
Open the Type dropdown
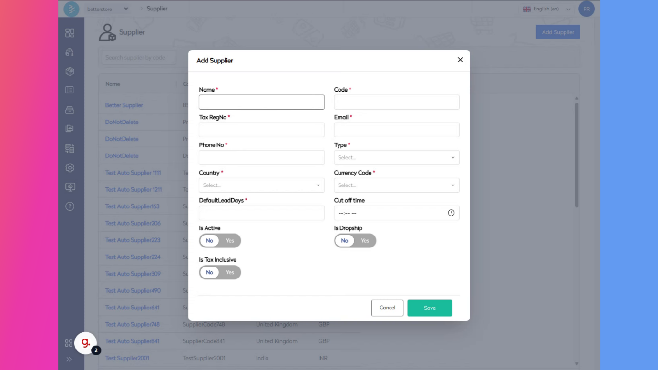click(396, 158)
